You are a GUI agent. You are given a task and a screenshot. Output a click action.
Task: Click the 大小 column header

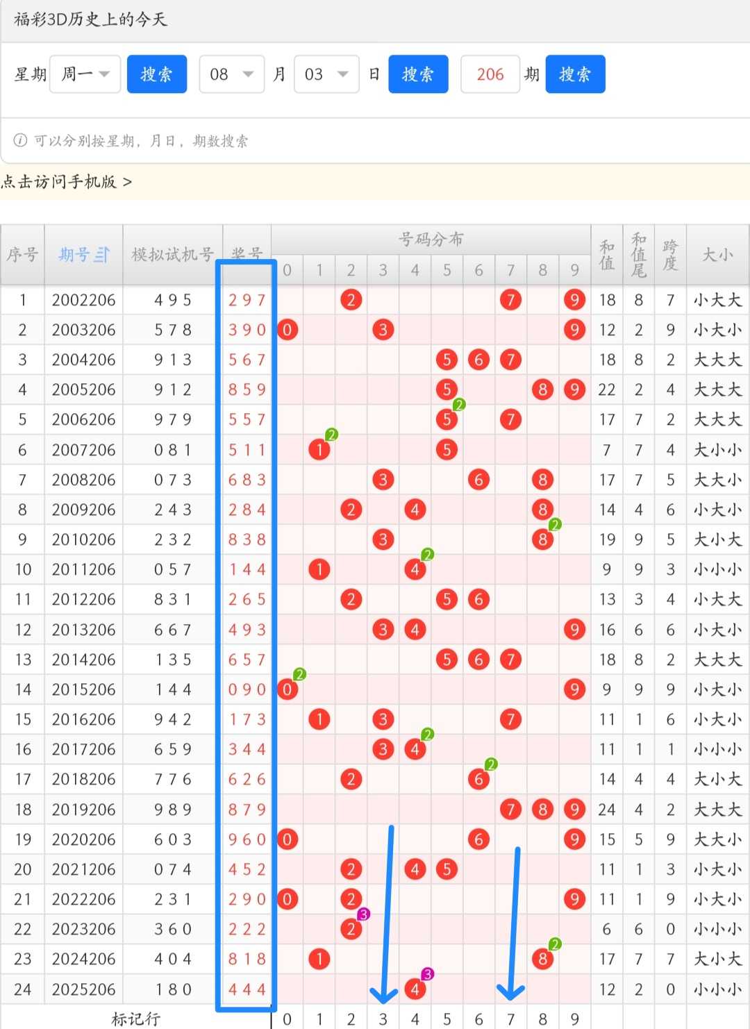(718, 255)
